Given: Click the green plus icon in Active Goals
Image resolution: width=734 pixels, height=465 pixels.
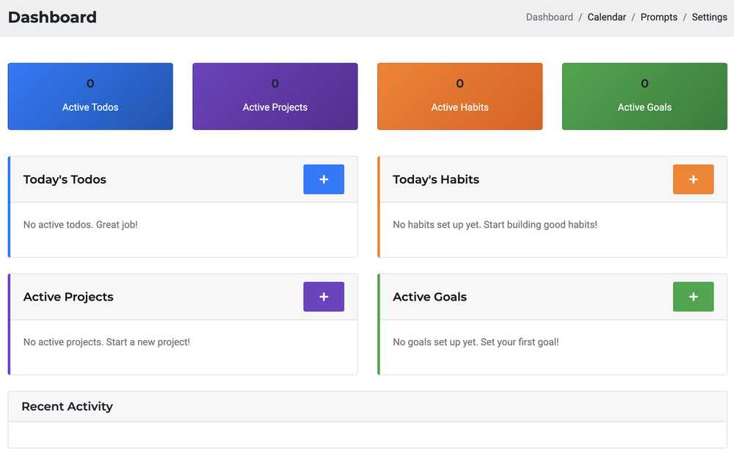Looking at the screenshot, I should [693, 297].
